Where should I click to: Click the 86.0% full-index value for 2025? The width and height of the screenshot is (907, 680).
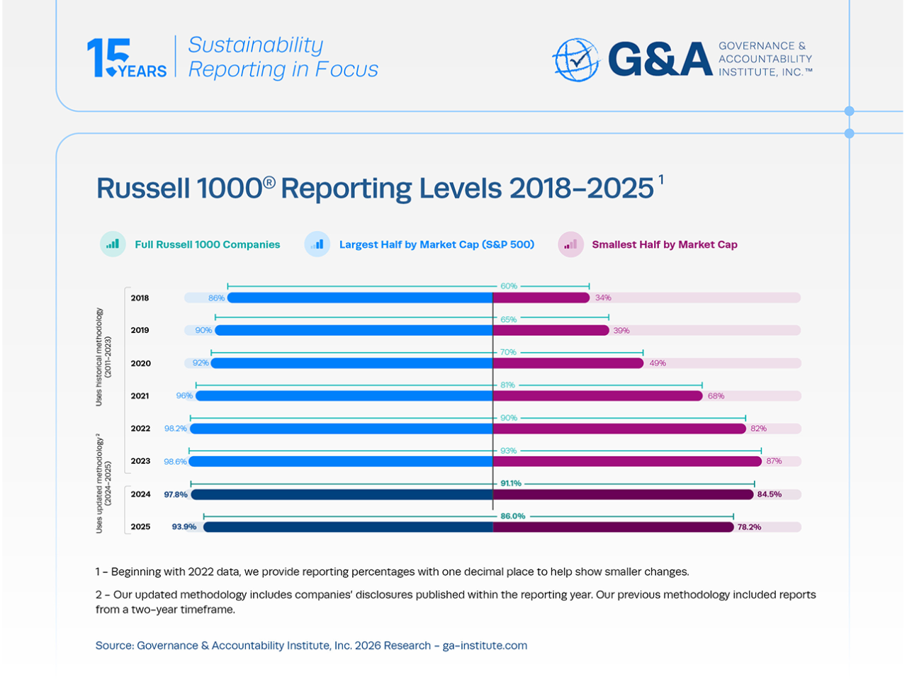[513, 516]
